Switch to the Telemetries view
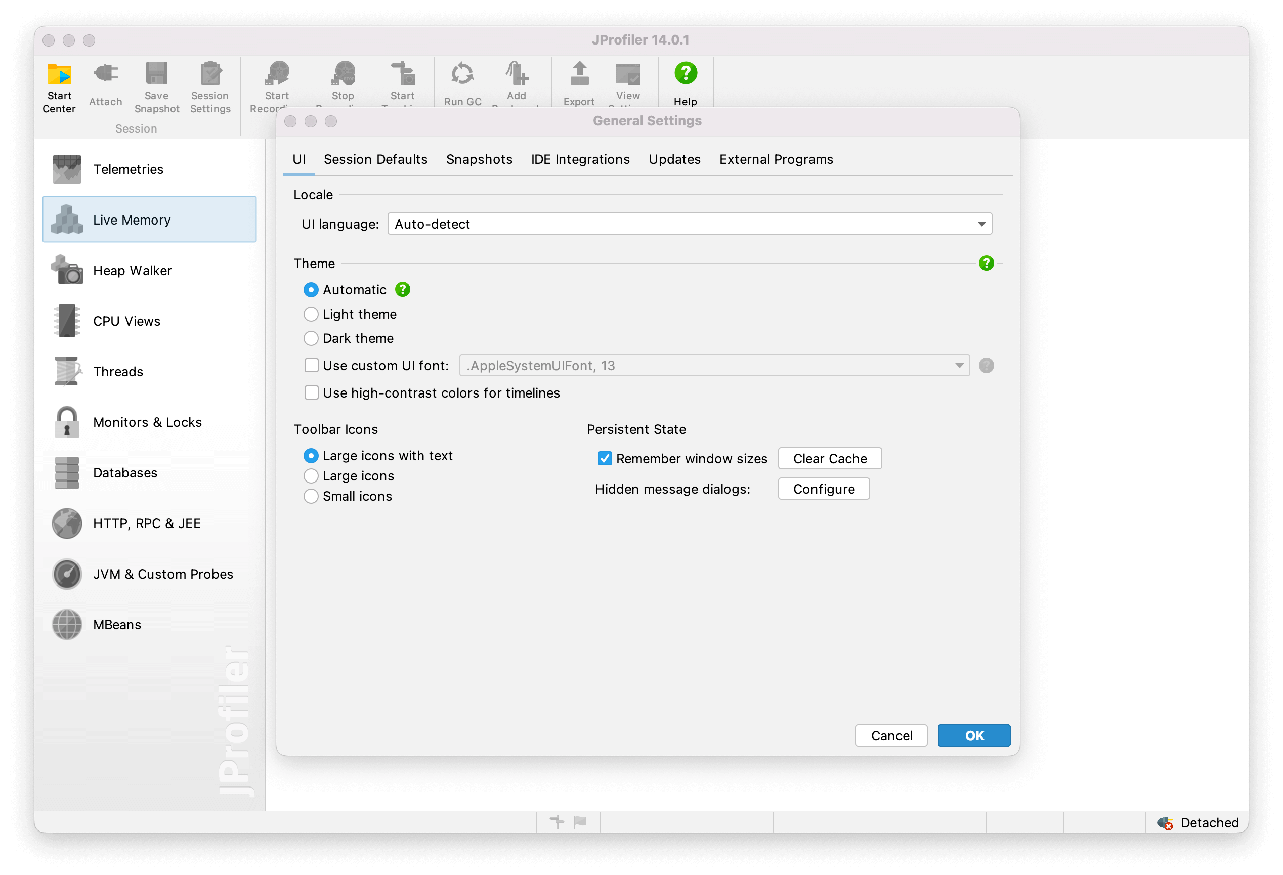This screenshot has height=875, width=1283. click(x=127, y=169)
